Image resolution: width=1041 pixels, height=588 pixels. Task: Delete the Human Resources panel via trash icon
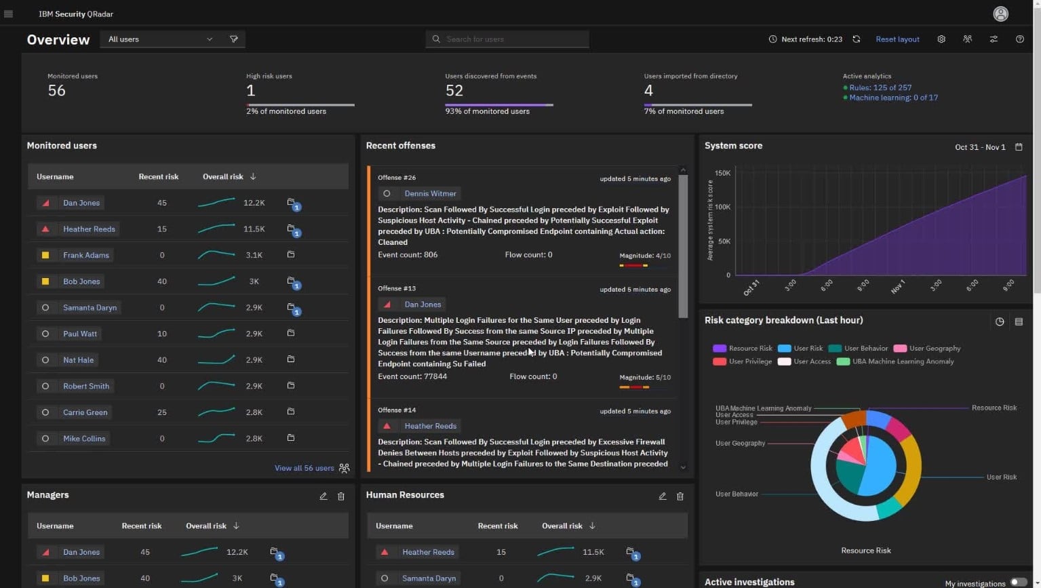[680, 496]
